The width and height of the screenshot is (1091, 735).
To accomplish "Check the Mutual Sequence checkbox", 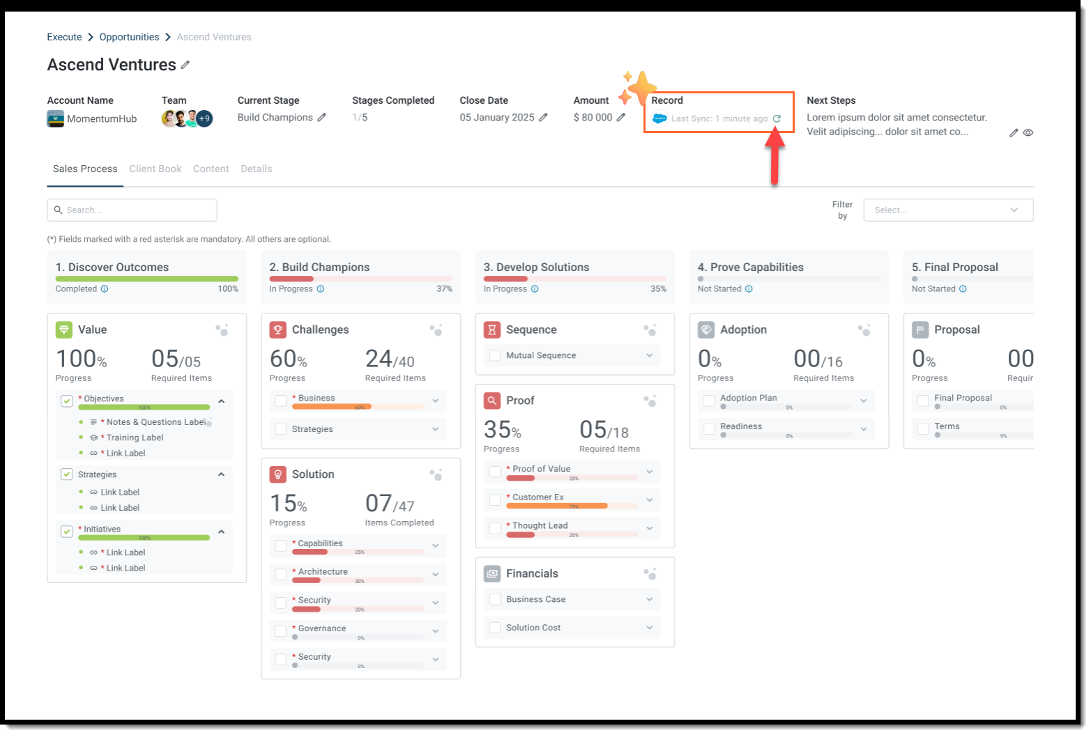I will (495, 355).
